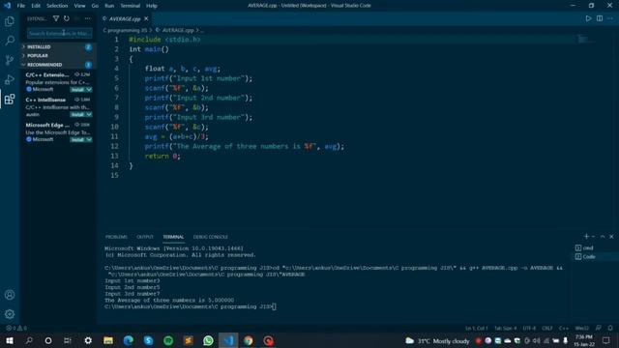Open Source Control view in activity bar

coord(10,60)
